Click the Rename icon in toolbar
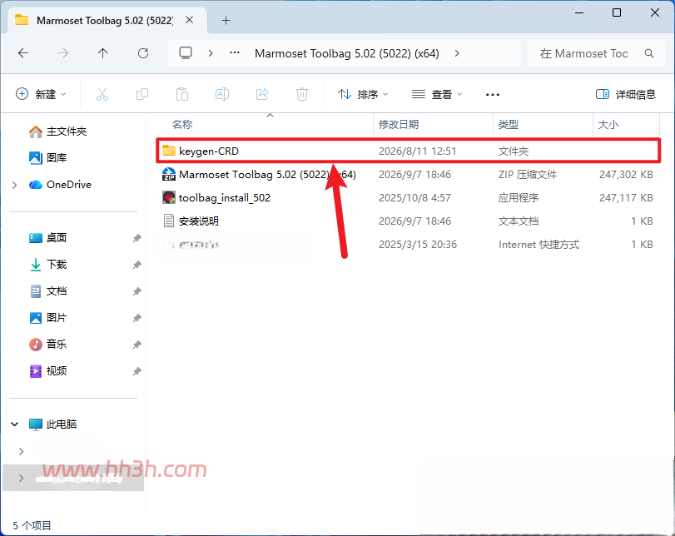This screenshot has width=675, height=536. coord(222,94)
